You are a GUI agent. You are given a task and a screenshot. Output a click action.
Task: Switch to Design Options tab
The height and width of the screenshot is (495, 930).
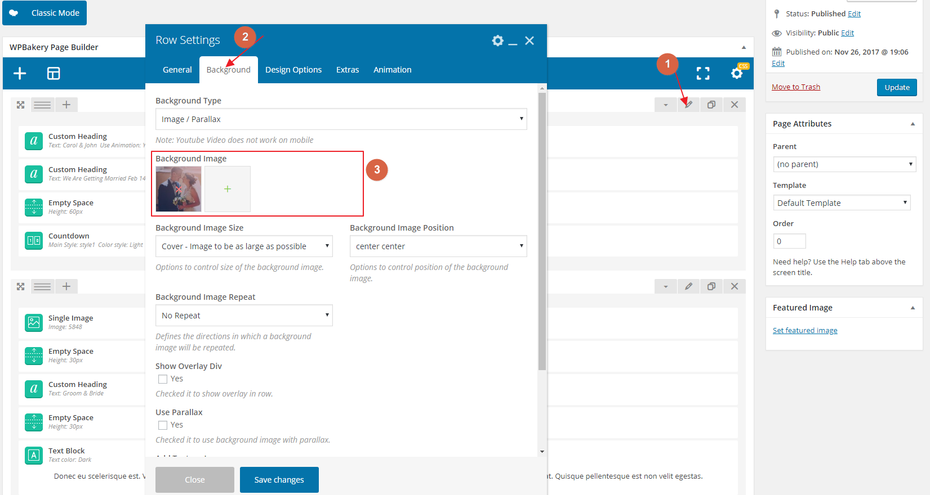coord(293,70)
